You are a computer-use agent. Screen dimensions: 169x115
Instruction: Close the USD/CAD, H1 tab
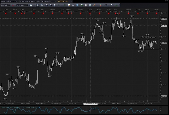point(71,1)
